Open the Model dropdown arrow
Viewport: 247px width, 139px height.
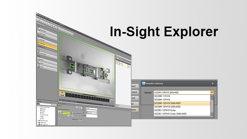coord(212,92)
